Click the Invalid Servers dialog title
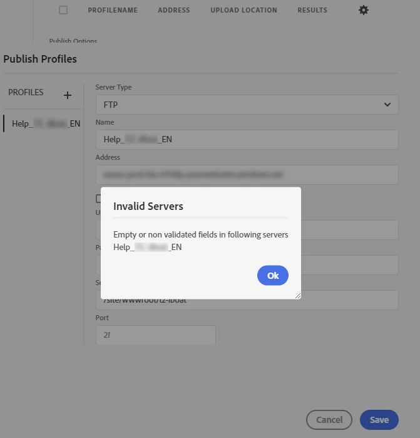 (x=148, y=206)
